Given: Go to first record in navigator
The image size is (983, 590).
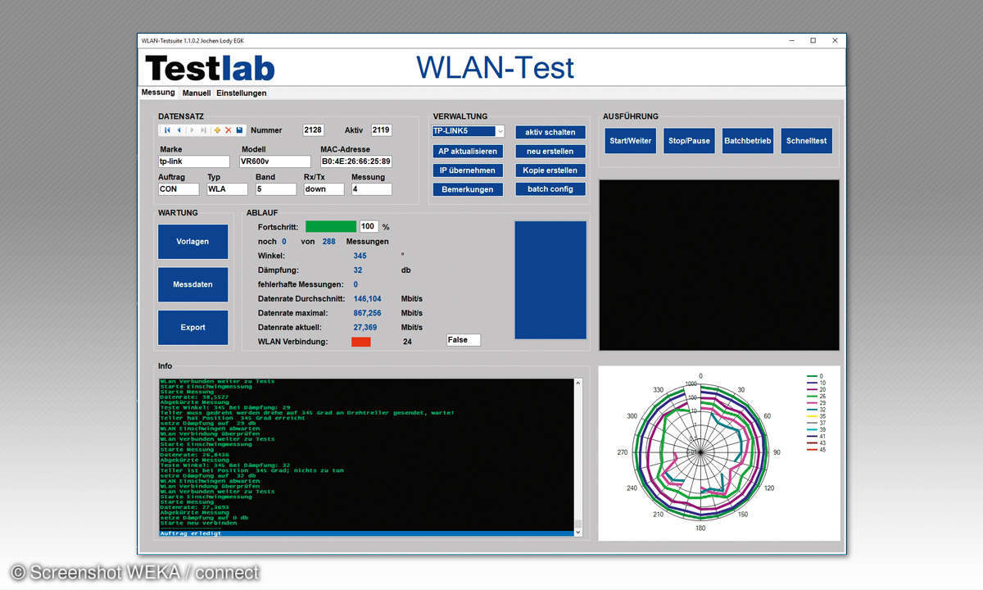Looking at the screenshot, I should pyautogui.click(x=167, y=130).
